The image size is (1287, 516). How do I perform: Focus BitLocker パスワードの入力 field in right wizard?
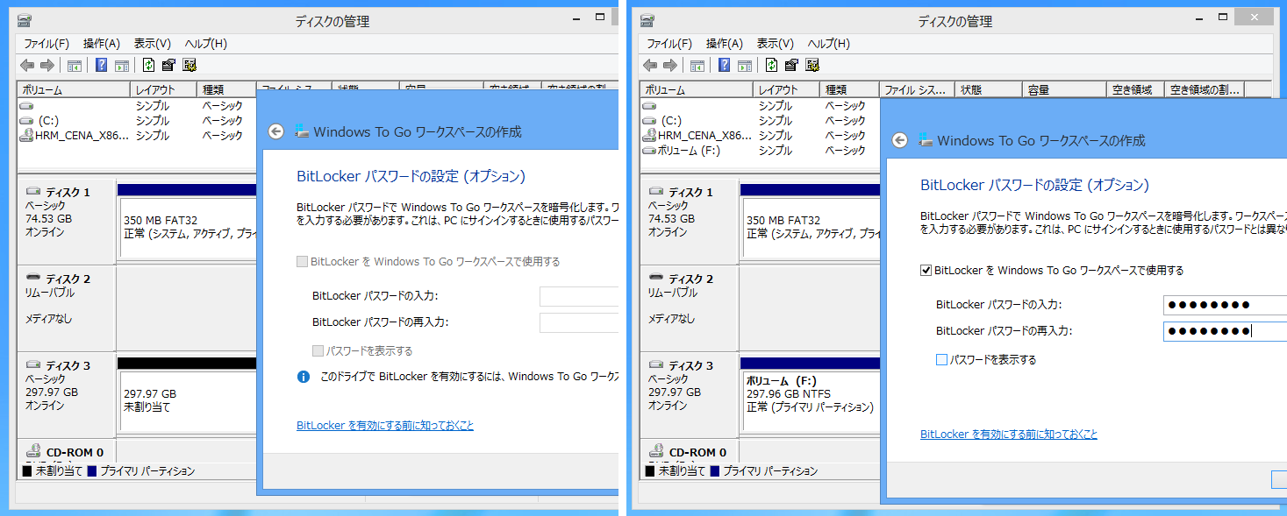click(x=1225, y=305)
